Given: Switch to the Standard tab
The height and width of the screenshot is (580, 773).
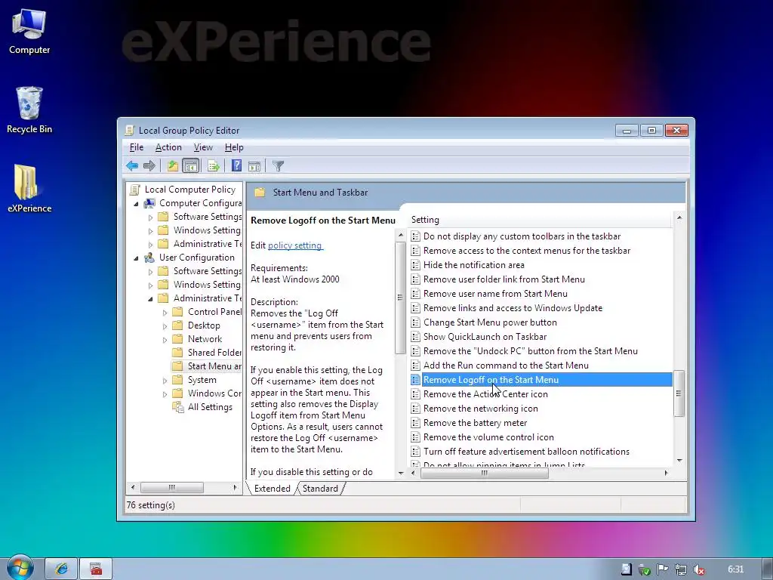Looking at the screenshot, I should tap(320, 489).
